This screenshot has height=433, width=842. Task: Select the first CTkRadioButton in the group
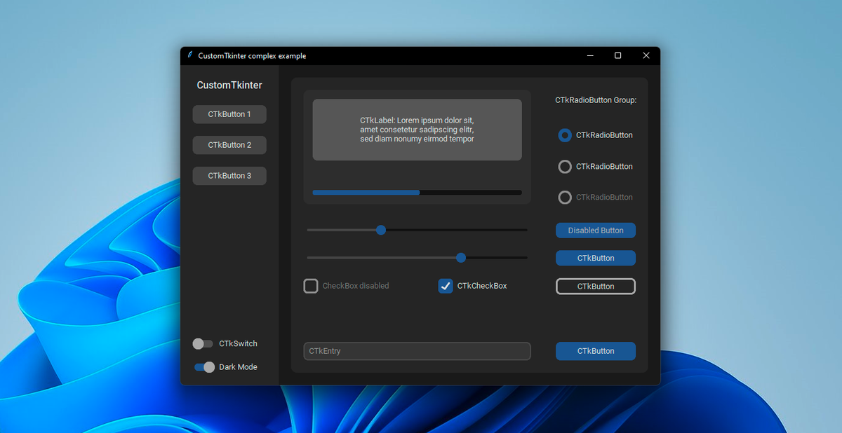point(564,135)
